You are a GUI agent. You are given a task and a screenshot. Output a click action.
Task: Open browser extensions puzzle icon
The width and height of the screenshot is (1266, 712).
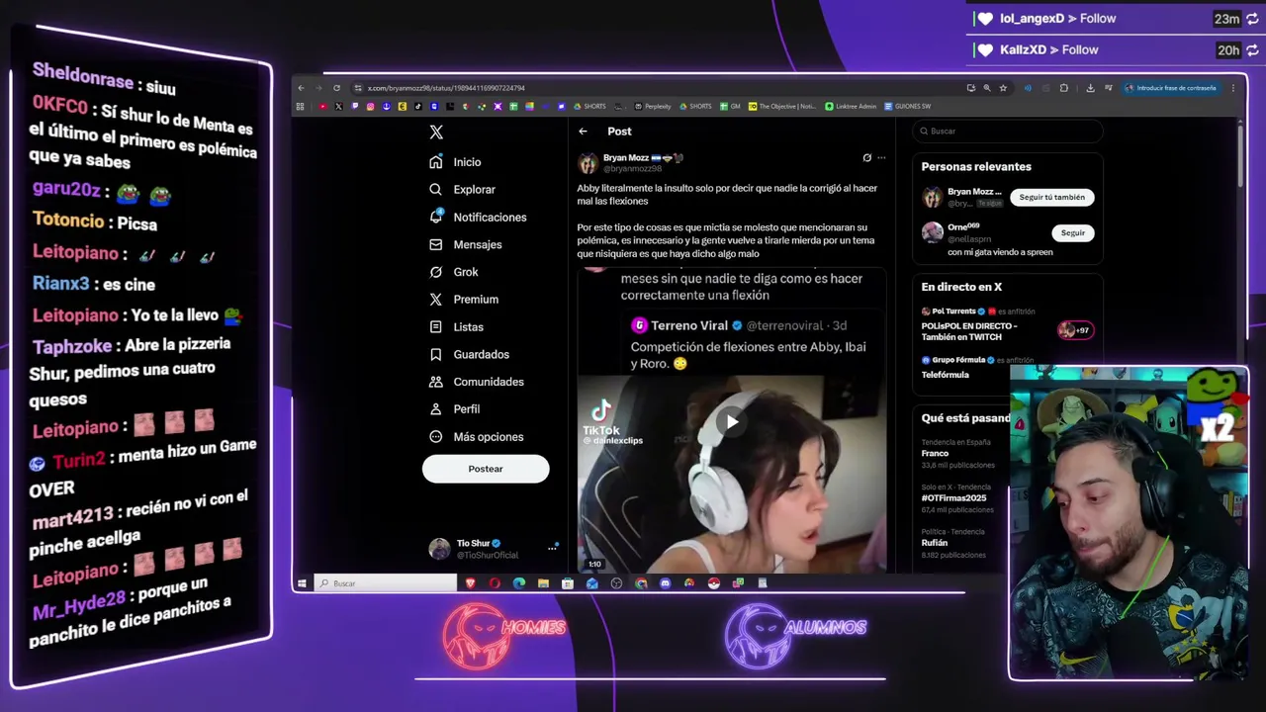(1063, 88)
